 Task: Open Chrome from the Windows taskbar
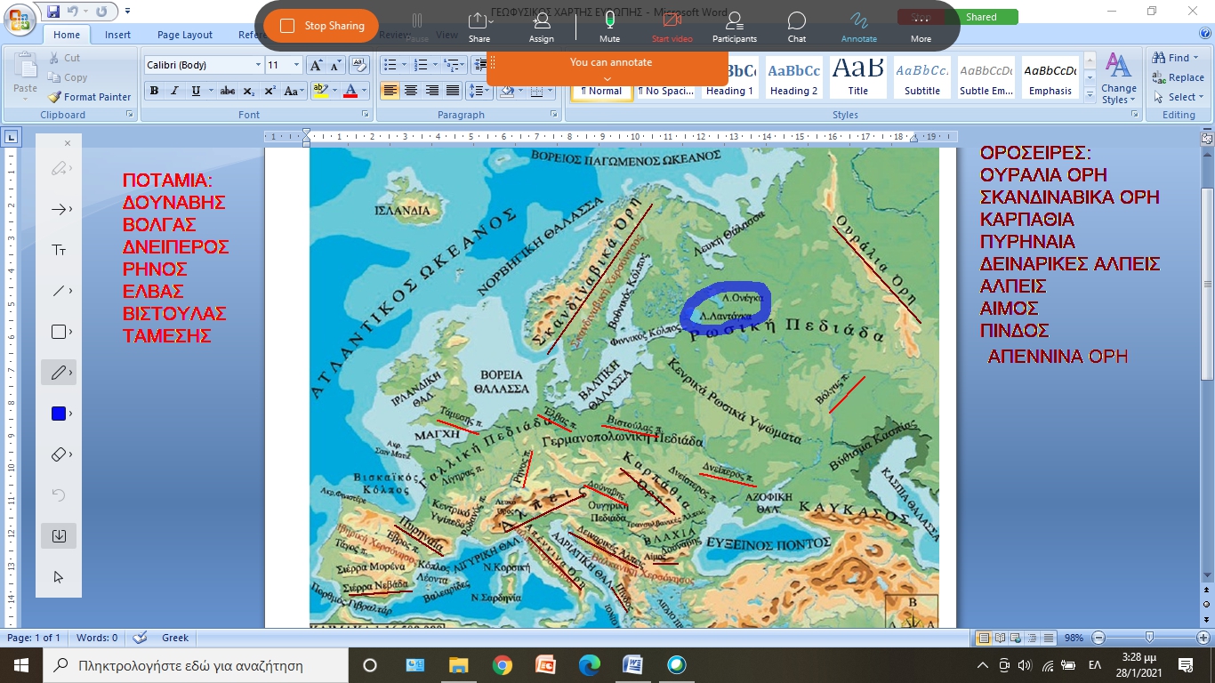[502, 665]
